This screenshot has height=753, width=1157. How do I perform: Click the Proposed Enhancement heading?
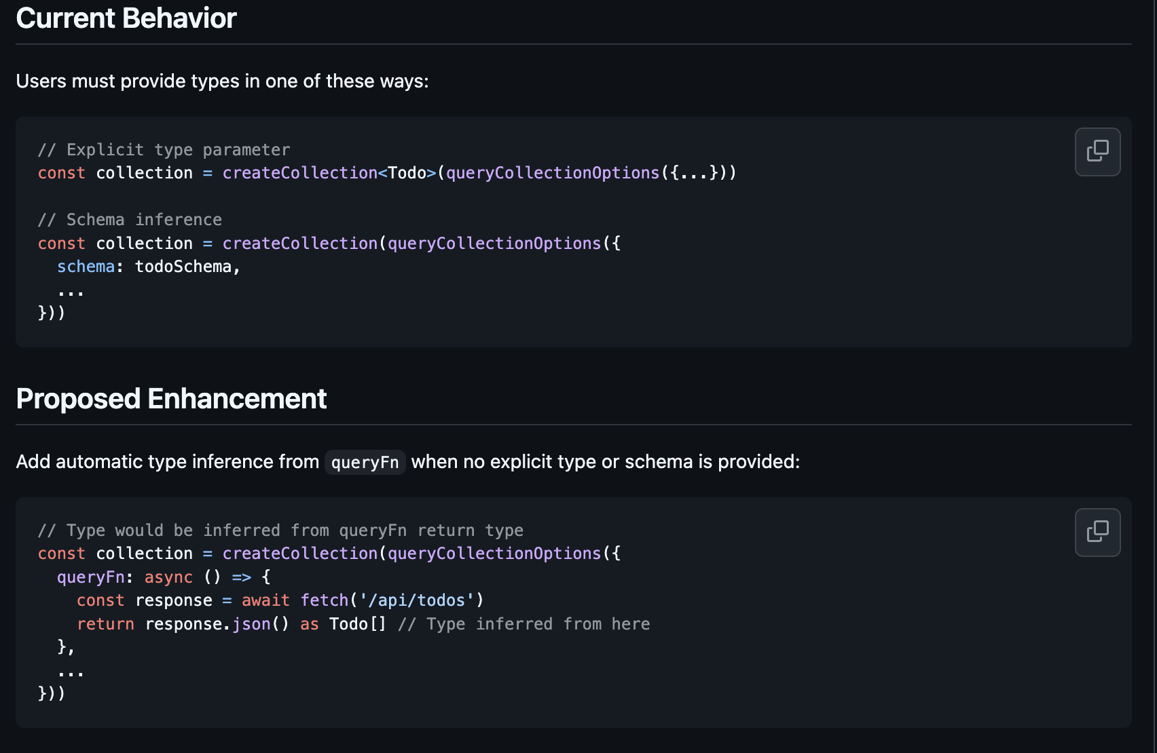point(171,399)
